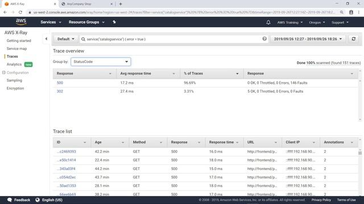Open the browser zoom magnifier icon

341,12
